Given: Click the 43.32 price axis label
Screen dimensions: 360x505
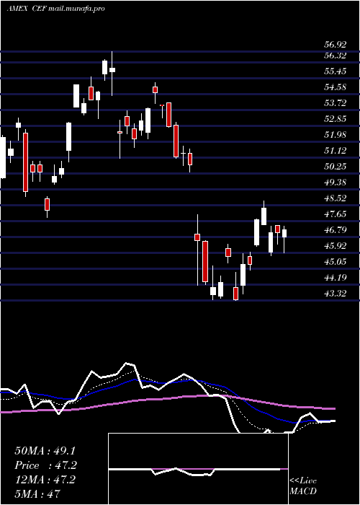Looking at the screenshot, I should pyautogui.click(x=335, y=293).
